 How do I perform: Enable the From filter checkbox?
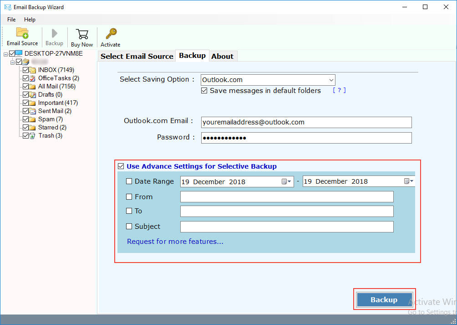pos(129,196)
